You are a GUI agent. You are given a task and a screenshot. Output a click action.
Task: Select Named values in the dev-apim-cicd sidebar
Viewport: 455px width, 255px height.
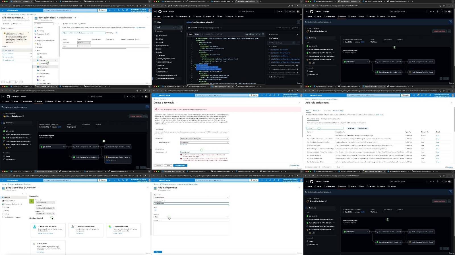point(44,67)
